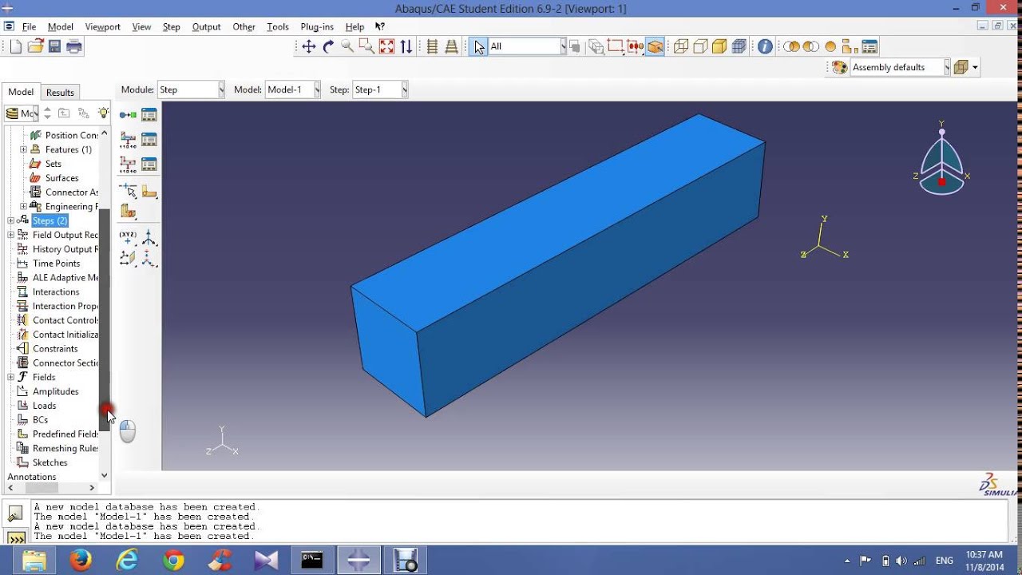The image size is (1022, 575).
Task: Open the Module dropdown showing Step
Action: coord(191,89)
